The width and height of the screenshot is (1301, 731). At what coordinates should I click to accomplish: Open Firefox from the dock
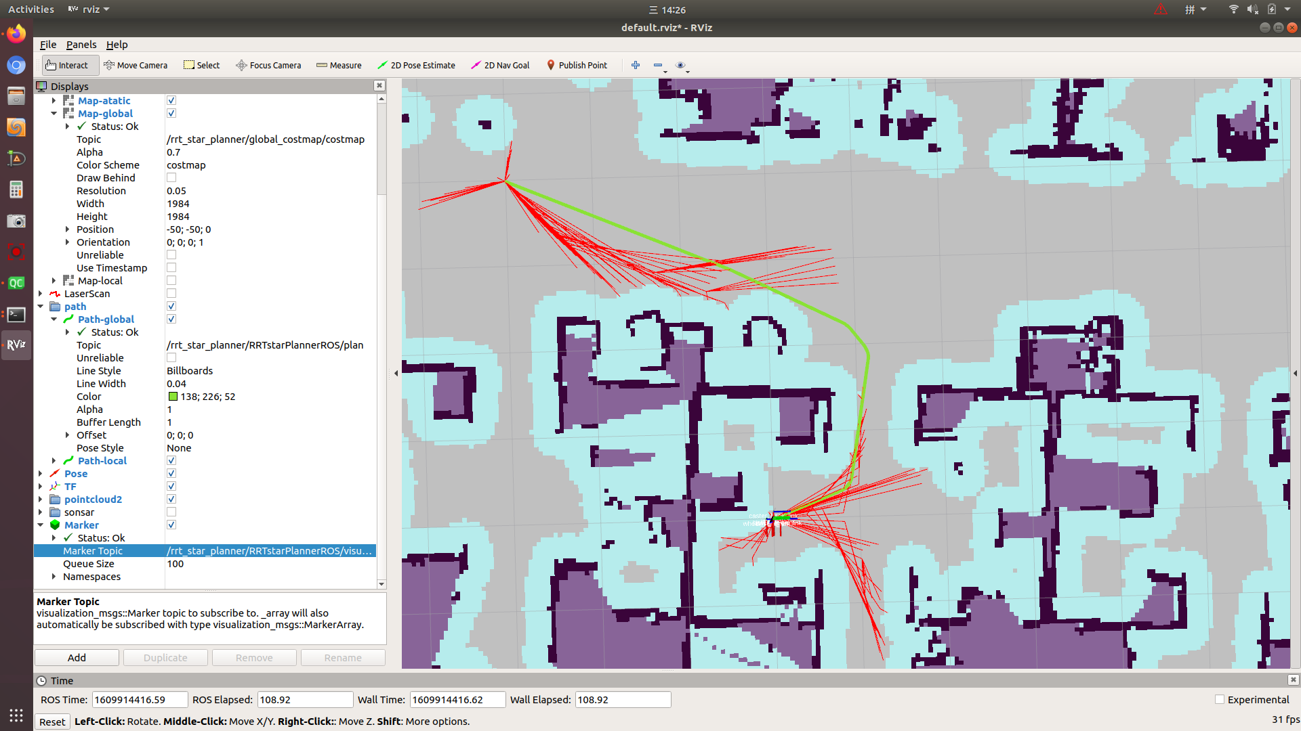point(16,33)
